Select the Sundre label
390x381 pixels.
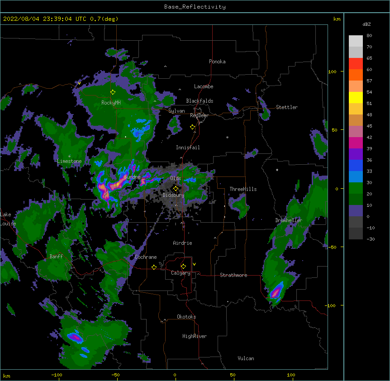coord(132,177)
